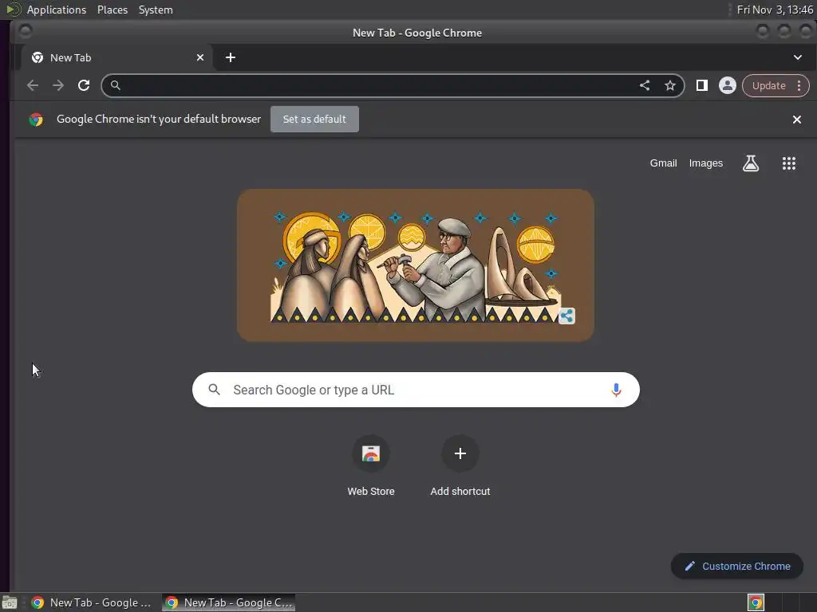Viewport: 817px width, 612px height.
Task: Reload the current page
Action: (83, 85)
